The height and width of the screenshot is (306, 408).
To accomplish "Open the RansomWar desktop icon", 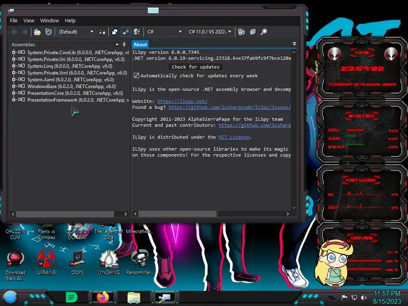I will point(140,262).
